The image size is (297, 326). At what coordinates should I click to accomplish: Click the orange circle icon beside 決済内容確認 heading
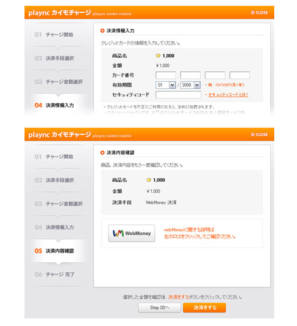102,153
